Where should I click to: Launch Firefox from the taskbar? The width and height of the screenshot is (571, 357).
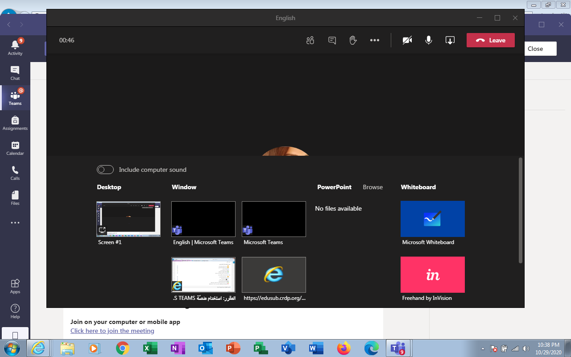(344, 348)
